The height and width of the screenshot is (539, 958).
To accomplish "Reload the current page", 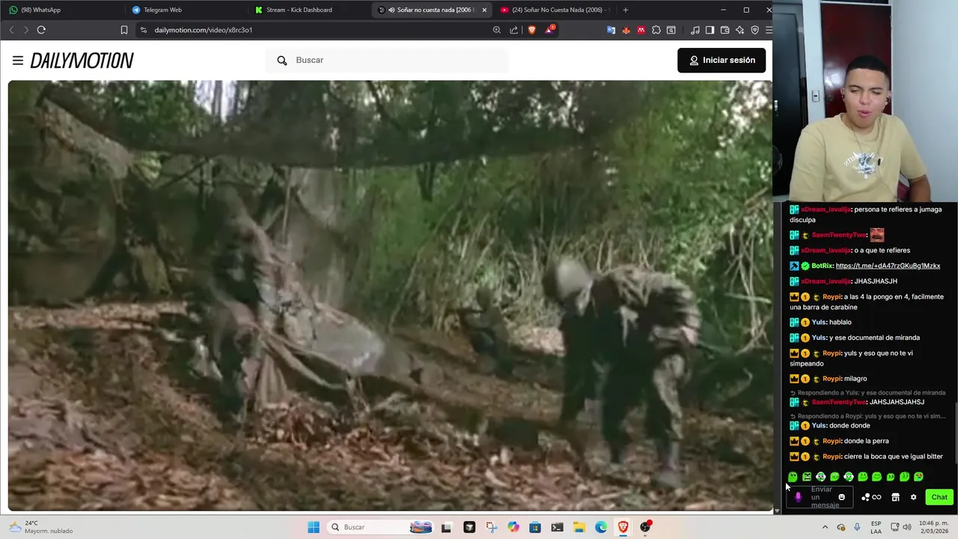I will pos(41,30).
